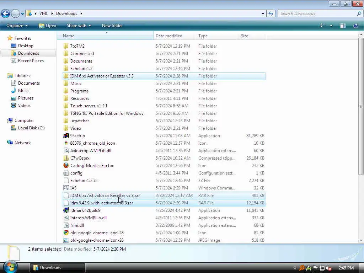The height and width of the screenshot is (273, 364).
Task: Click the file list vertical scrollbar
Action: coord(361,106)
